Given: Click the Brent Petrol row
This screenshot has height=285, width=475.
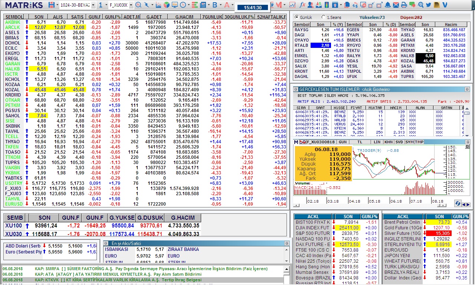Looking at the screenshot, I should pos(426,222).
